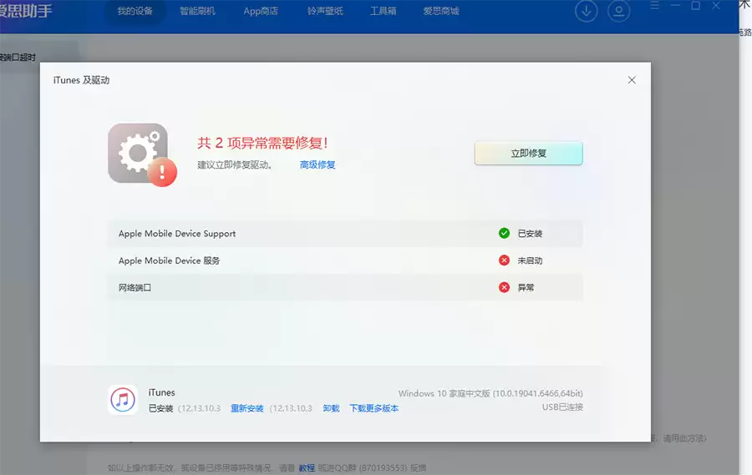
Task: Open the 教程 link in background window
Action: [307, 467]
